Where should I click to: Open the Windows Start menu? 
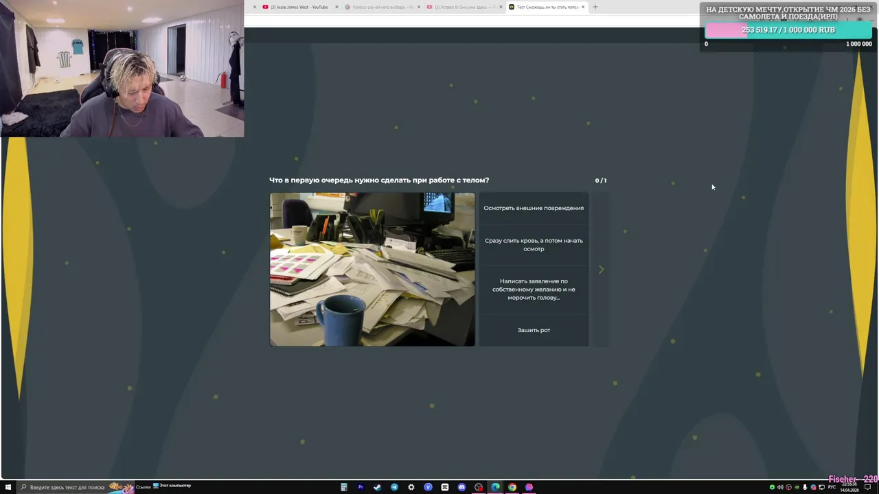tap(8, 487)
